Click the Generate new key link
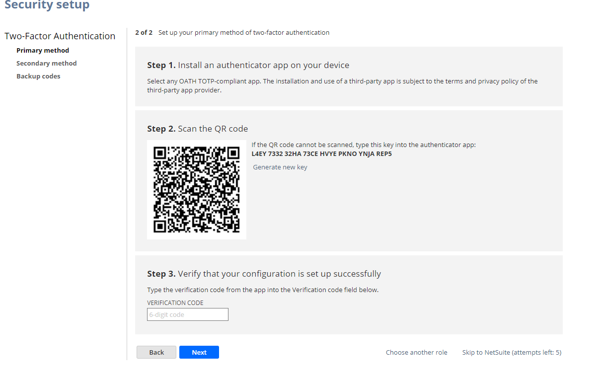This screenshot has width=600, height=381. point(280,167)
